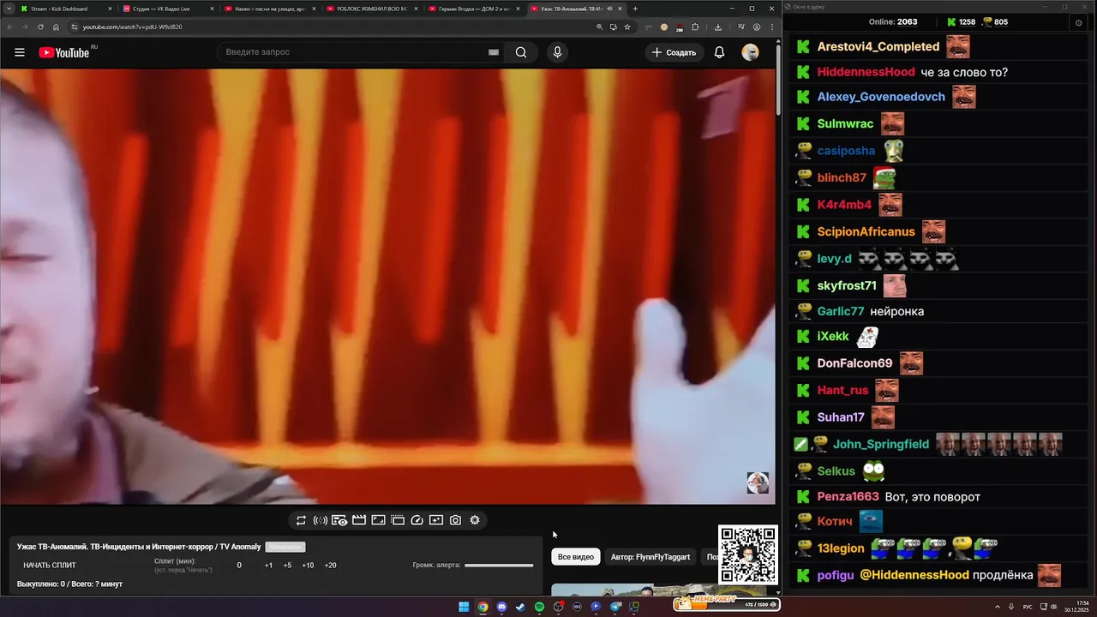Click the greyed button next to video title
Screen dimensions: 1097x617
(285, 547)
